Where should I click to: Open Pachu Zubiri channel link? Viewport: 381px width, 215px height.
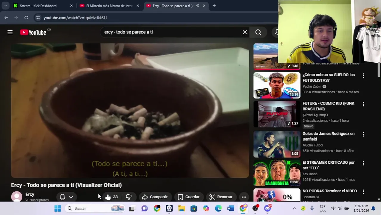[x=312, y=87]
